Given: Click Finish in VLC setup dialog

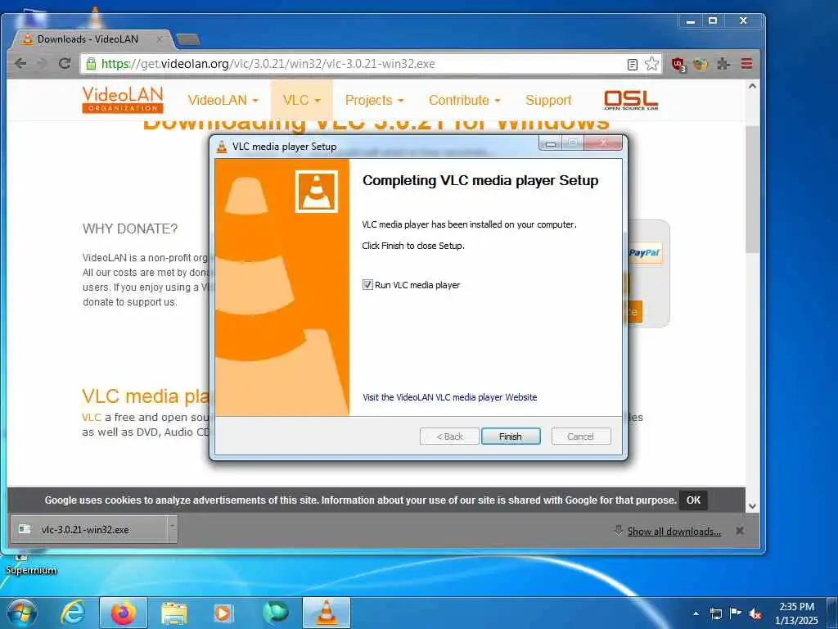Looking at the screenshot, I should pyautogui.click(x=511, y=437).
